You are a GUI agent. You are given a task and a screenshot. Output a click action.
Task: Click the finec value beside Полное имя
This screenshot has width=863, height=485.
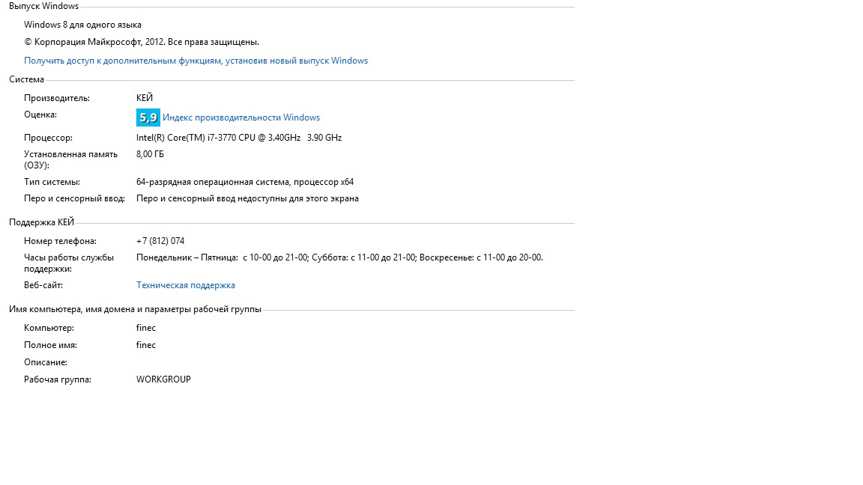click(146, 345)
